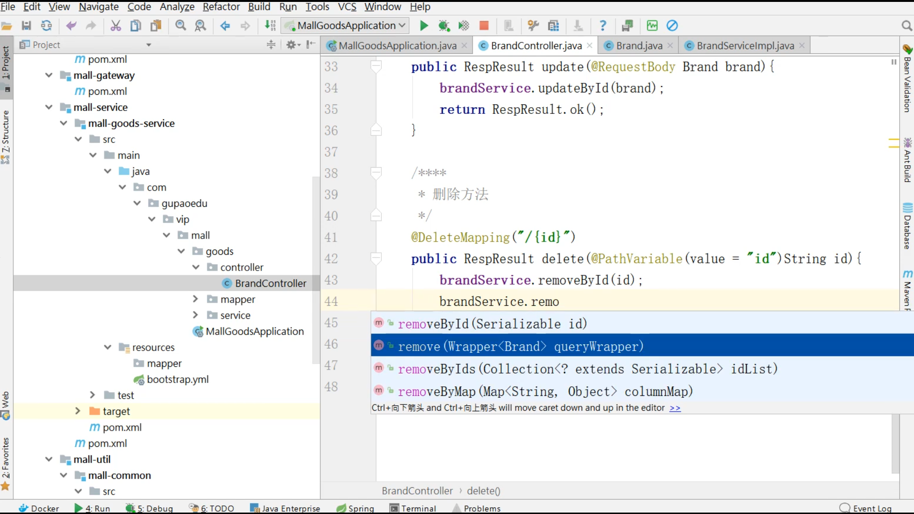Select removeByIds from the completion list
The width and height of the screenshot is (914, 514).
[x=587, y=369]
